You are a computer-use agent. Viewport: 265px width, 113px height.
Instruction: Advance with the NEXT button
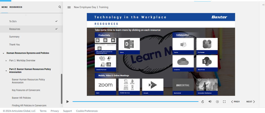[251, 102]
